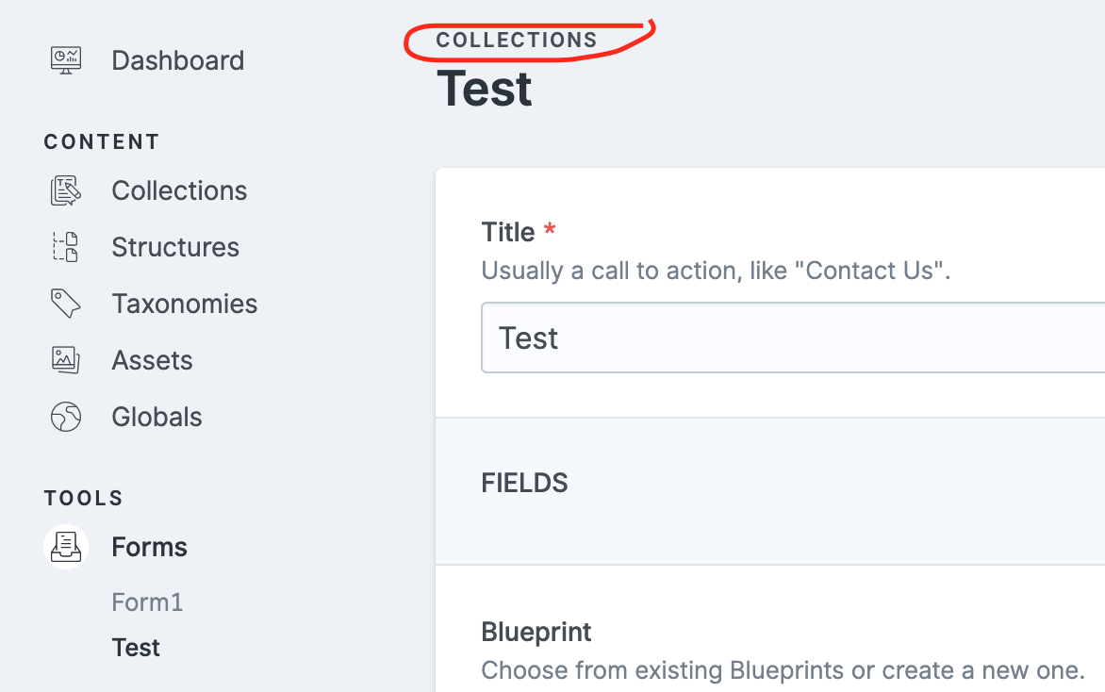This screenshot has width=1105, height=692.
Task: Select Taxonomies in the sidebar
Action: pyautogui.click(x=185, y=303)
